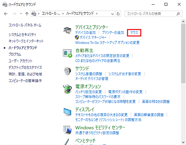Click 電源ボタンの動作の変更 link
Screen dimensions: 186x145
tap(125, 92)
